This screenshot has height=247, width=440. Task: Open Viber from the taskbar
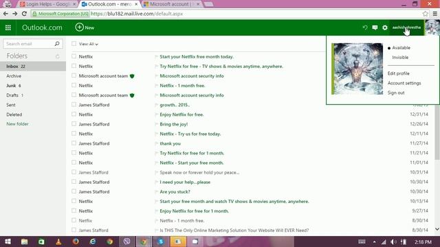pyautogui.click(x=126, y=242)
